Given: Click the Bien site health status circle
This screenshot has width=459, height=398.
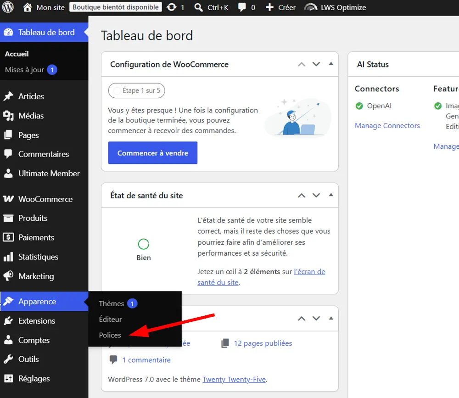Looking at the screenshot, I should pos(143,244).
